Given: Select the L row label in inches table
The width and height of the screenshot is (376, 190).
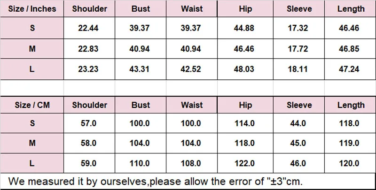Looking at the screenshot, I should pyautogui.click(x=32, y=69).
